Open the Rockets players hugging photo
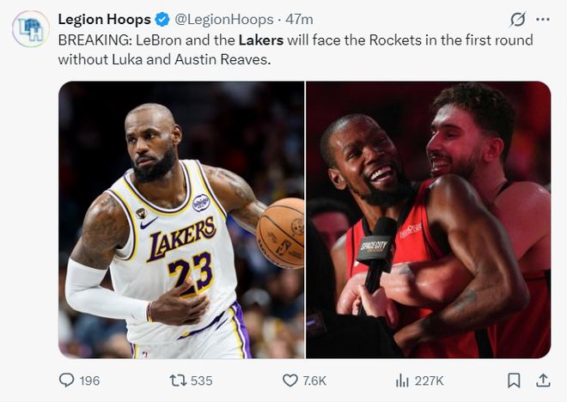This screenshot has width=567, height=402. tap(429, 220)
